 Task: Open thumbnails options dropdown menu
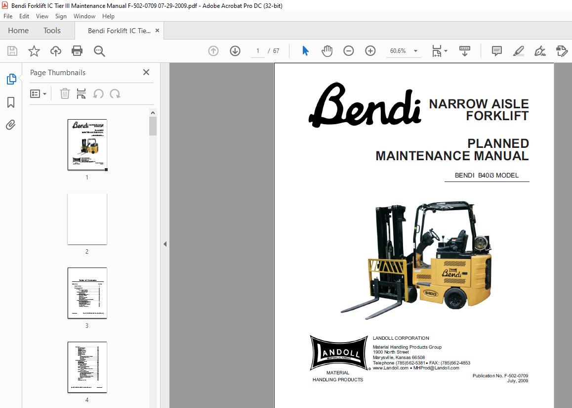pyautogui.click(x=39, y=94)
